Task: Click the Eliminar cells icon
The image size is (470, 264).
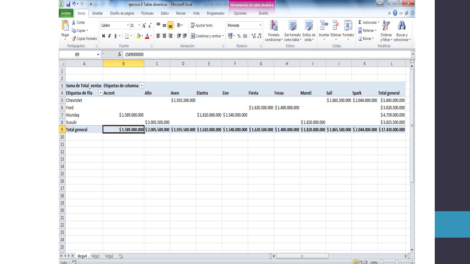Action: coord(336,25)
